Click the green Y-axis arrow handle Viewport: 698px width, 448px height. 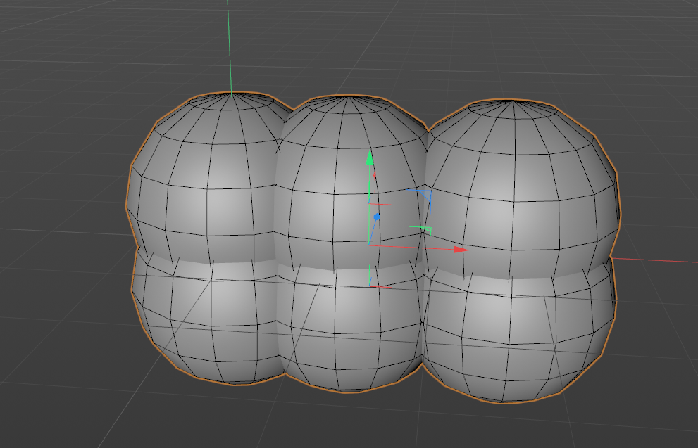point(370,158)
